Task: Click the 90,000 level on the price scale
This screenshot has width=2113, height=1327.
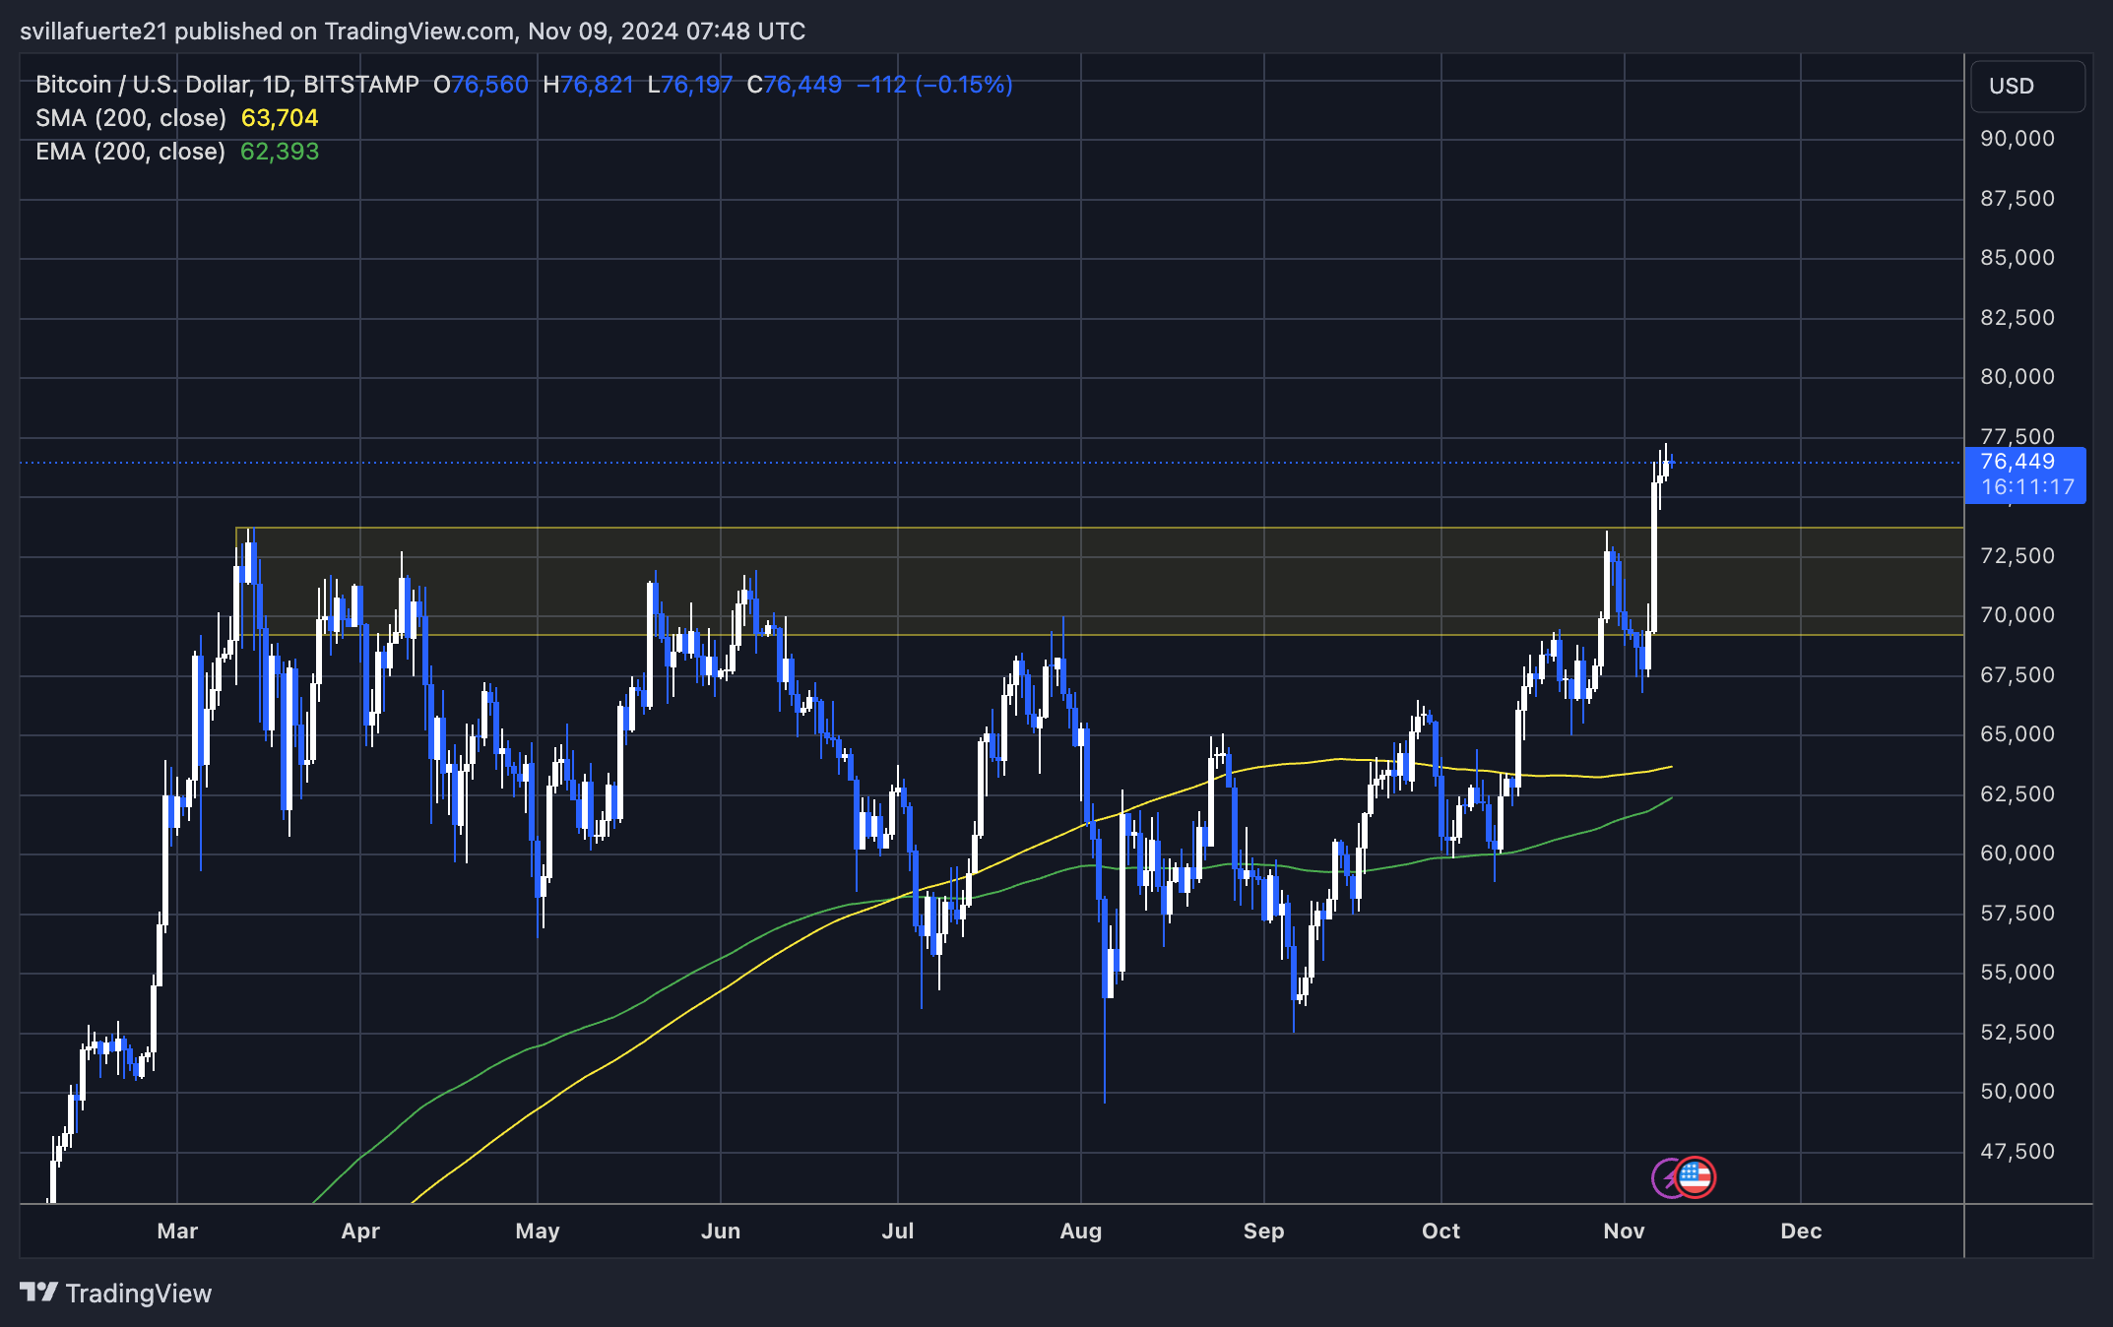Action: pyautogui.click(x=2017, y=139)
